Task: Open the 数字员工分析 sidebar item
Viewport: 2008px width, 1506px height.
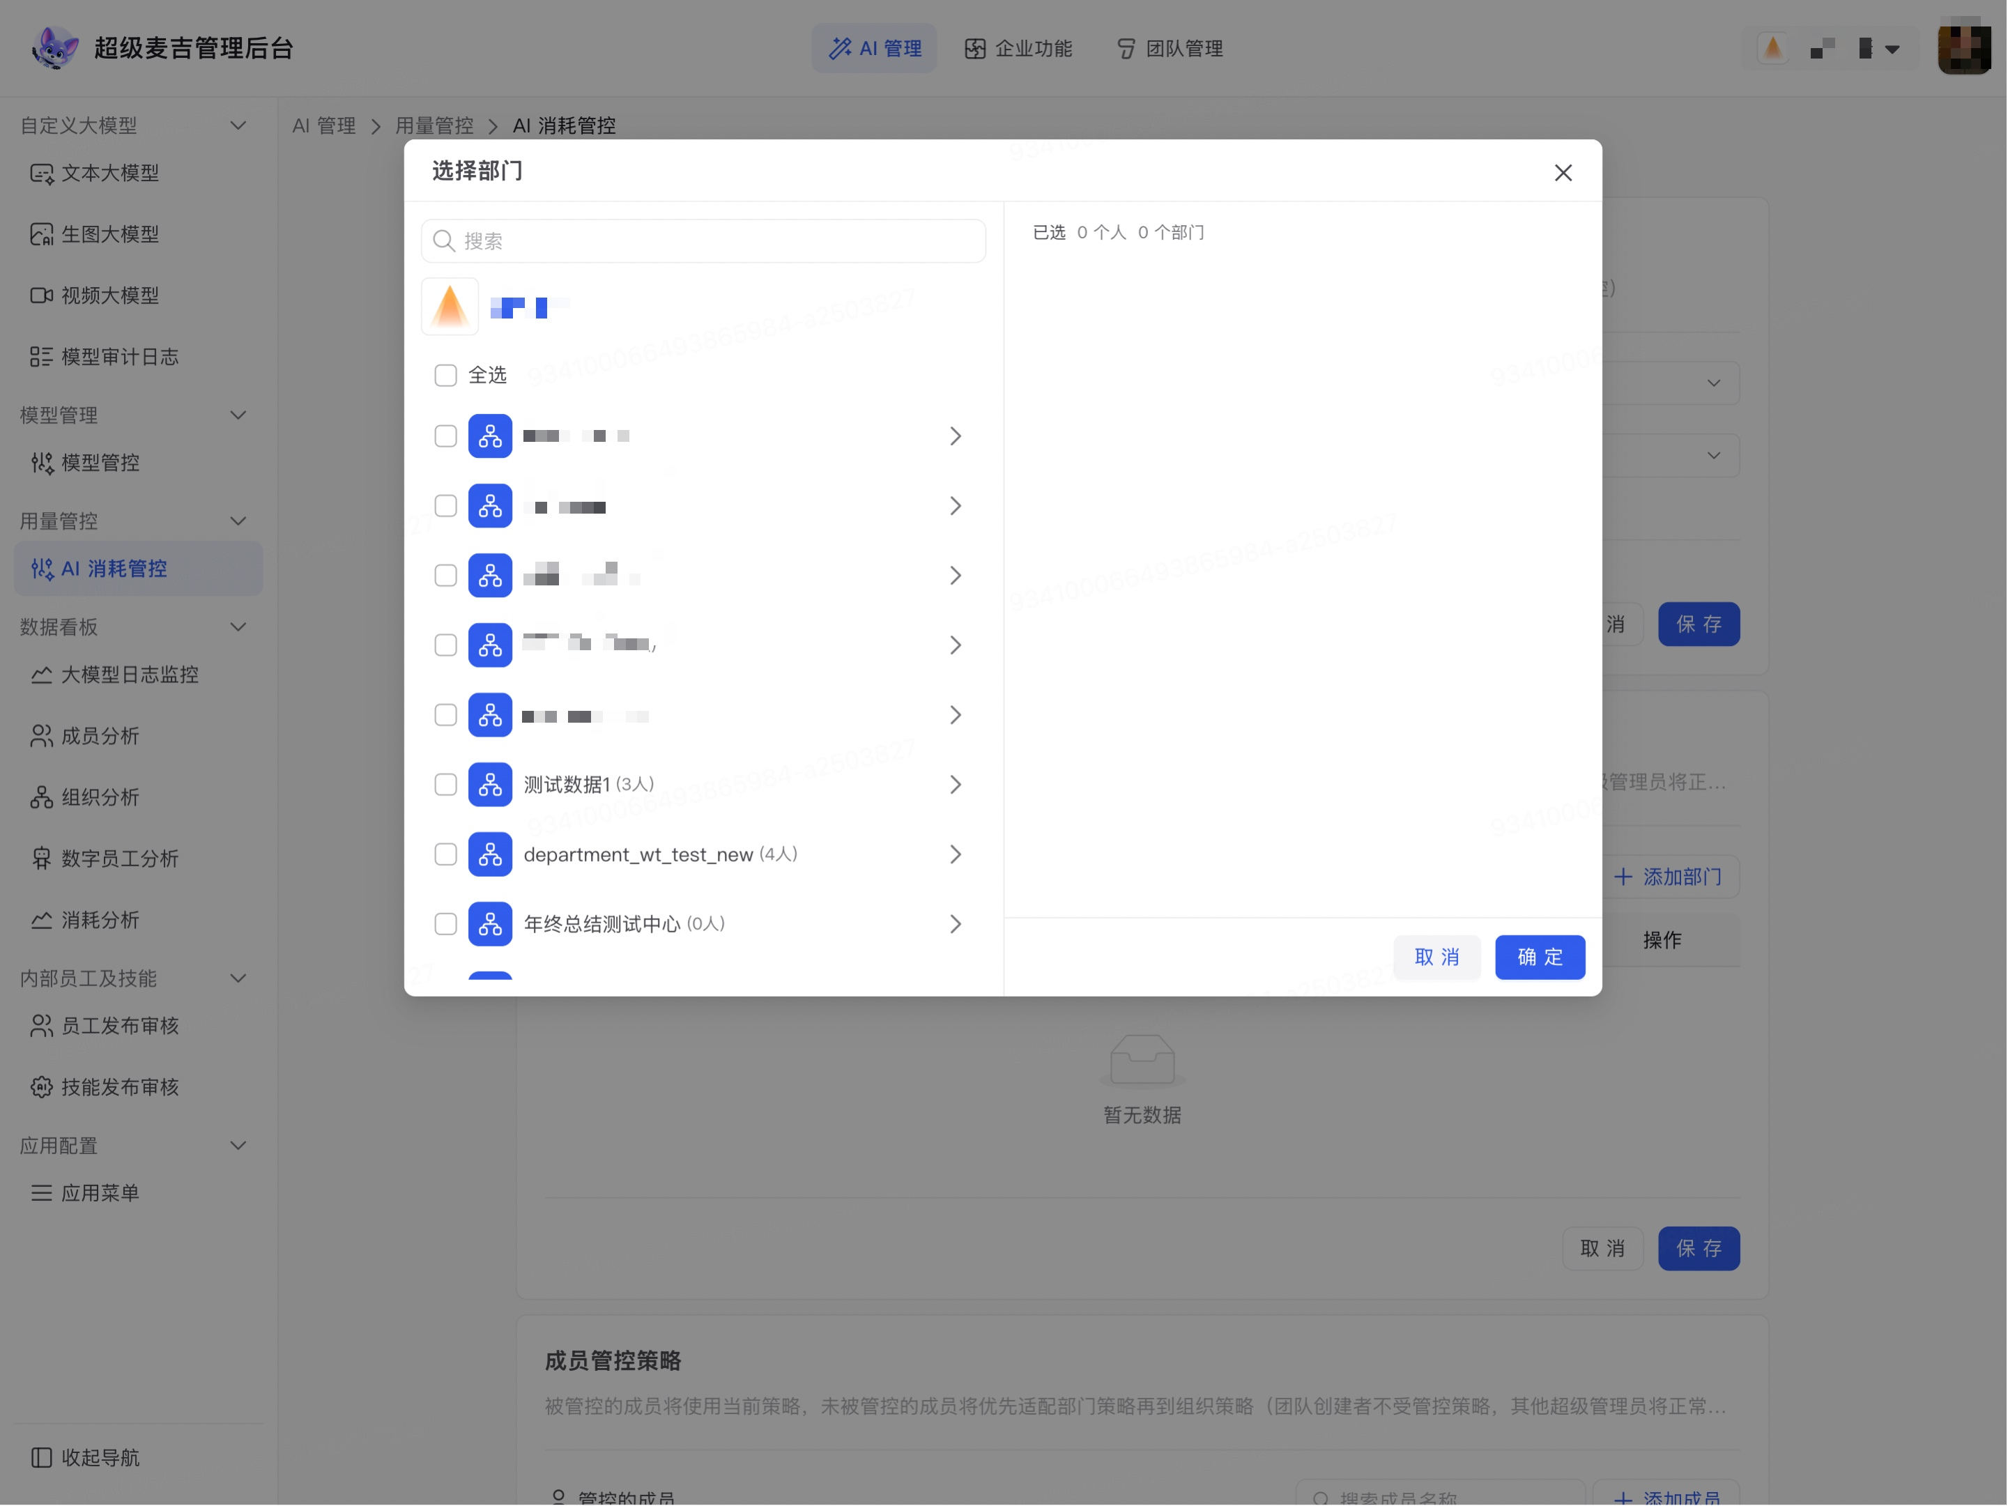Action: click(x=138, y=859)
